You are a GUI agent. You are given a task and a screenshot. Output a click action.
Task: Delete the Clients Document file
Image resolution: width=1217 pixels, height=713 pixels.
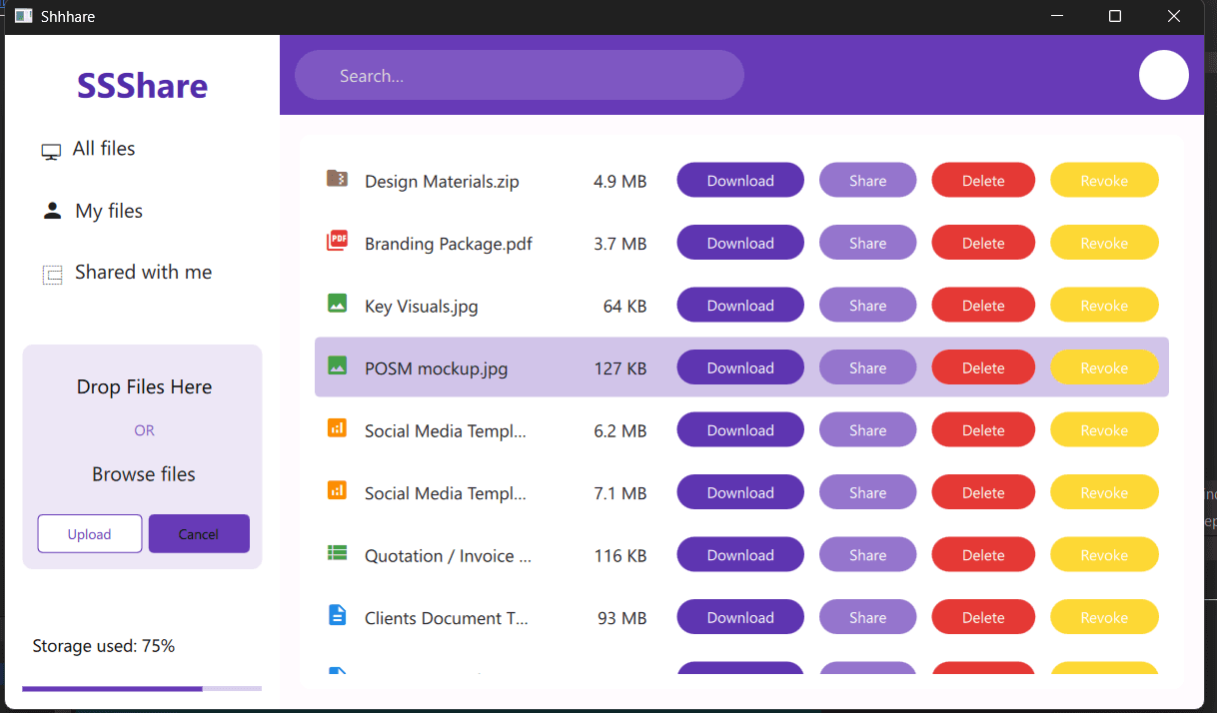pos(983,617)
